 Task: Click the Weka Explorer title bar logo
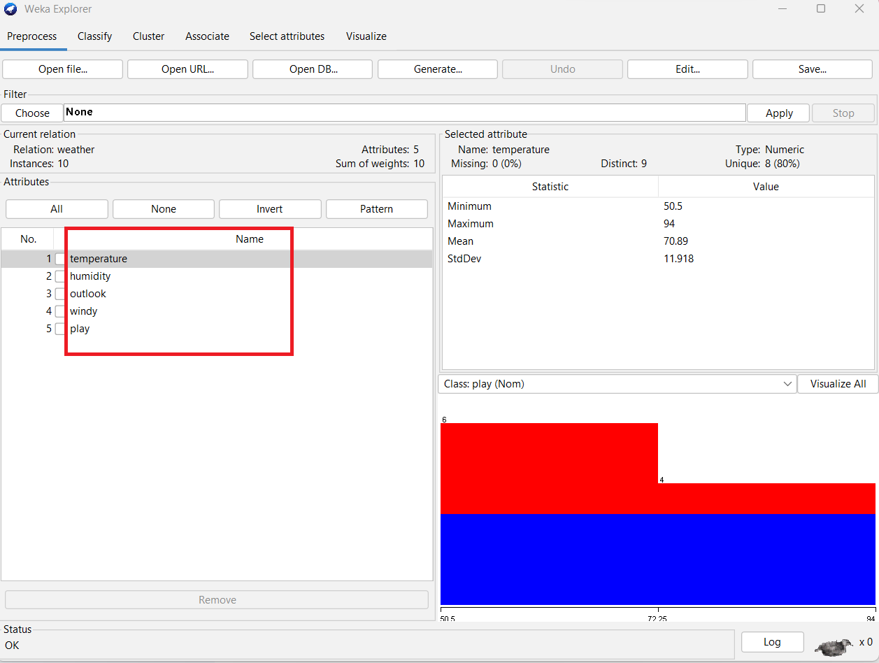10,9
